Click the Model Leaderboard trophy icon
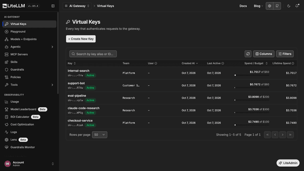 click(6, 109)
